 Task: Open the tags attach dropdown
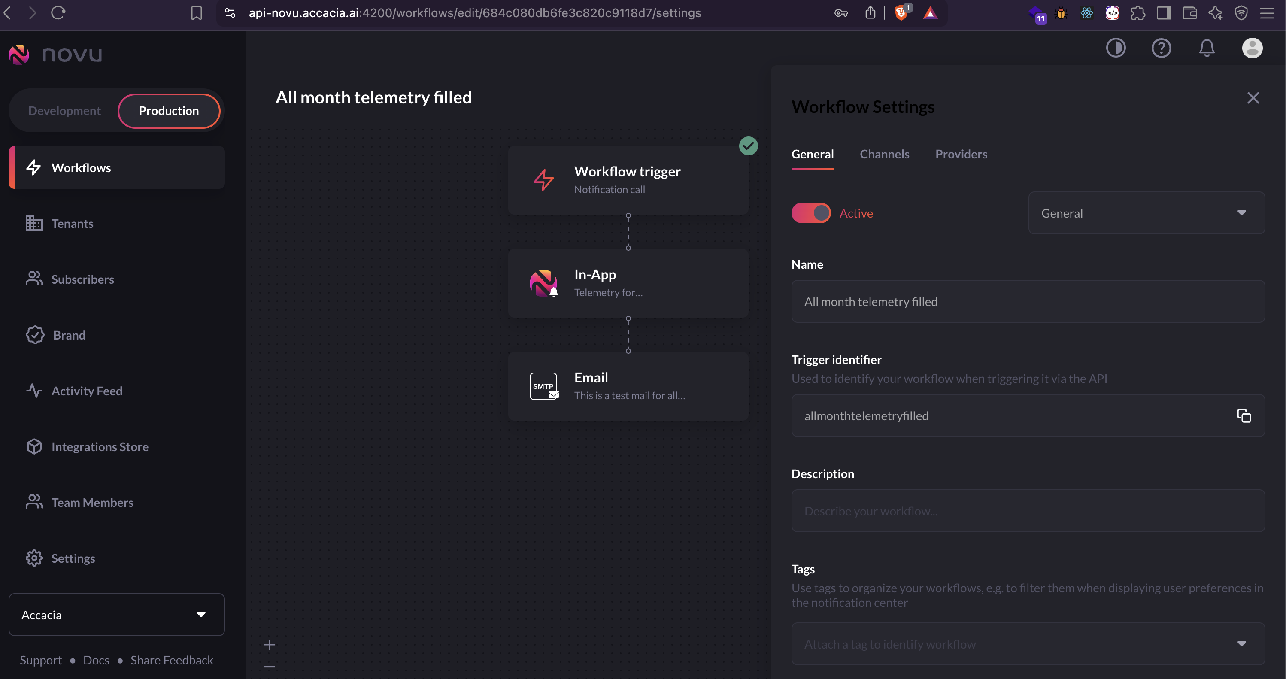tap(1028, 644)
